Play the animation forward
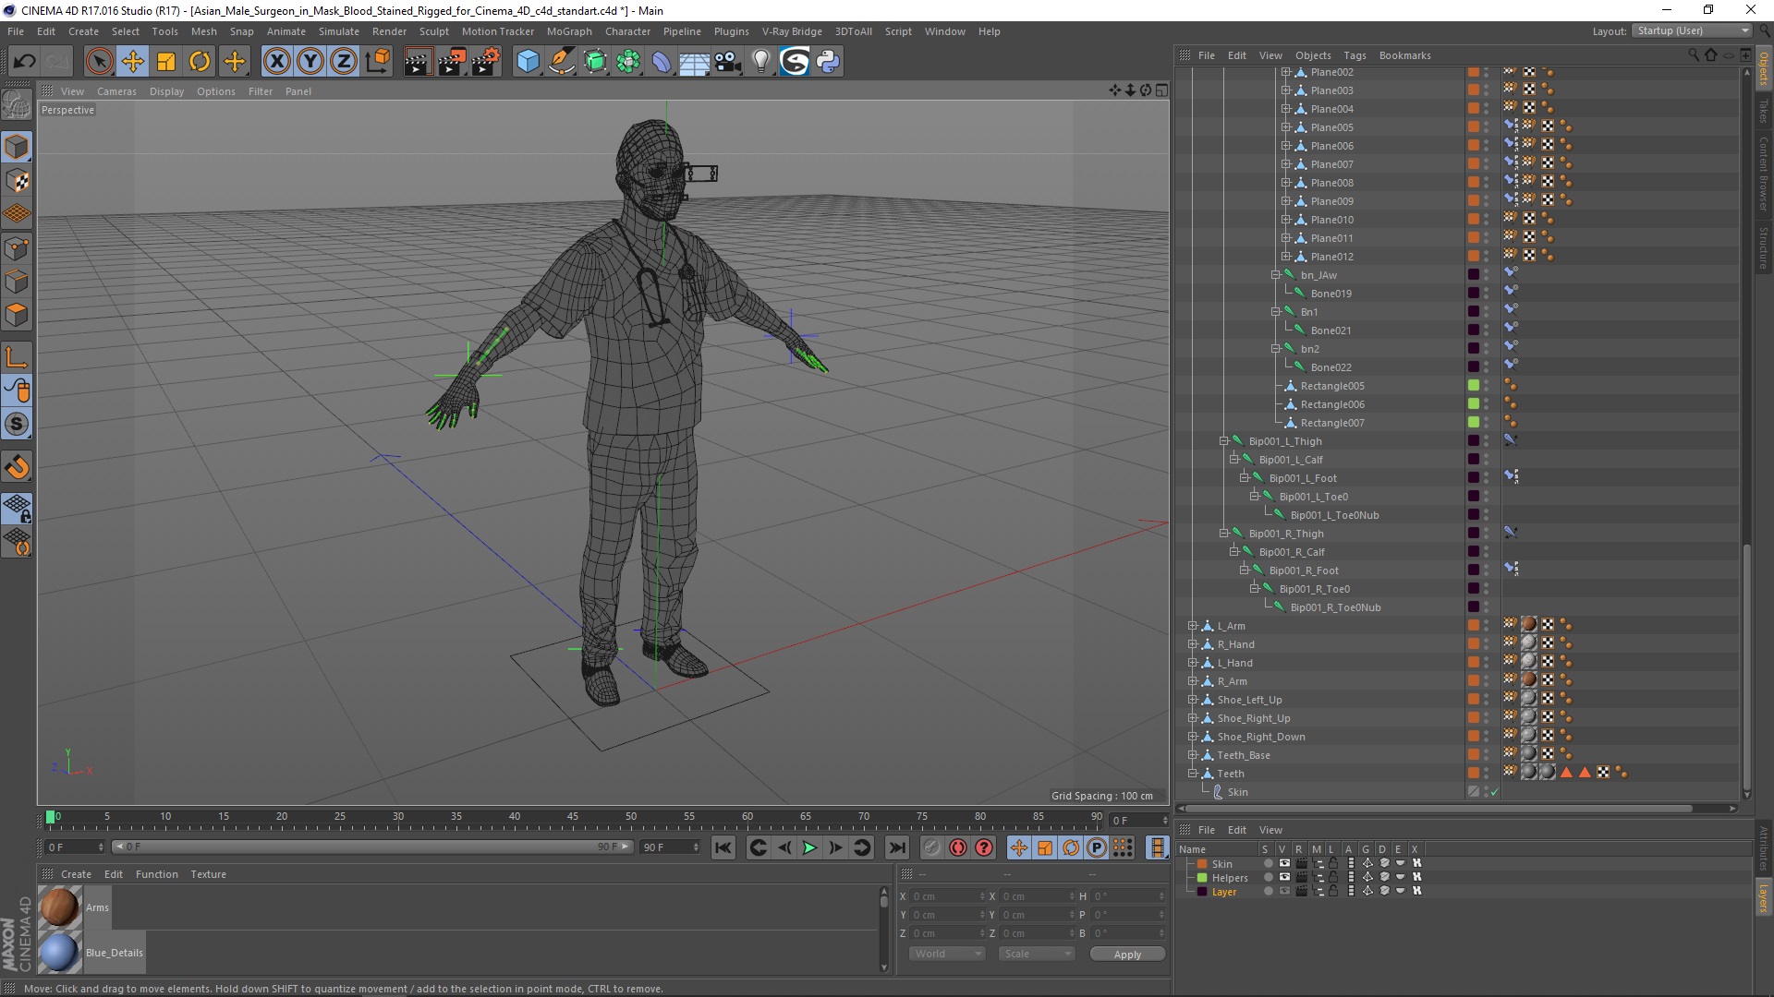 [x=809, y=847]
